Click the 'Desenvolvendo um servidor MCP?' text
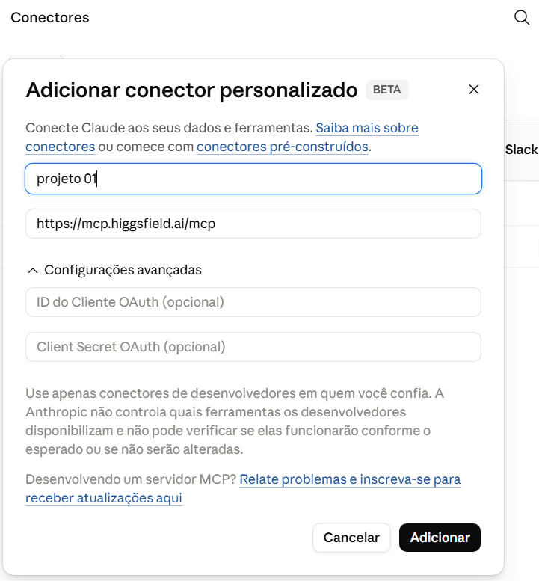This screenshot has height=581, width=539. click(x=131, y=479)
